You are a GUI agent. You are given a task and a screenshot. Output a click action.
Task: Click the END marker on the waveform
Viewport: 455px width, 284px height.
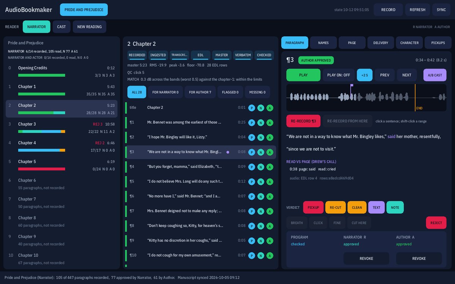pyautogui.click(x=419, y=108)
